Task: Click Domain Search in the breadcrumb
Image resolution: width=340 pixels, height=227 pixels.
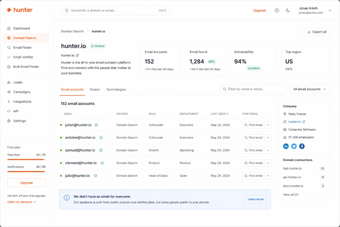Action: click(x=72, y=31)
